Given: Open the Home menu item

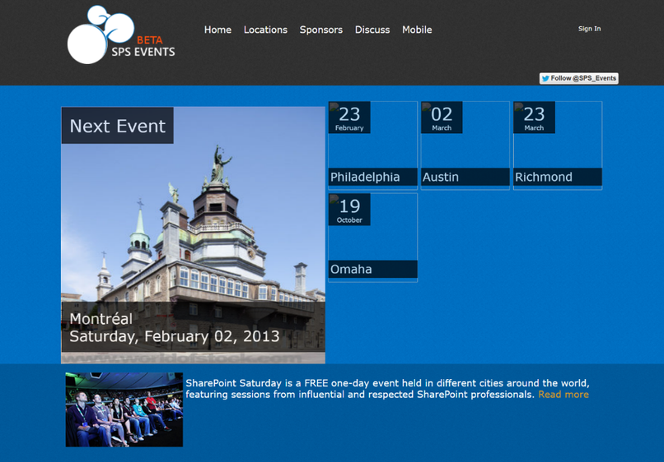Looking at the screenshot, I should (x=217, y=30).
